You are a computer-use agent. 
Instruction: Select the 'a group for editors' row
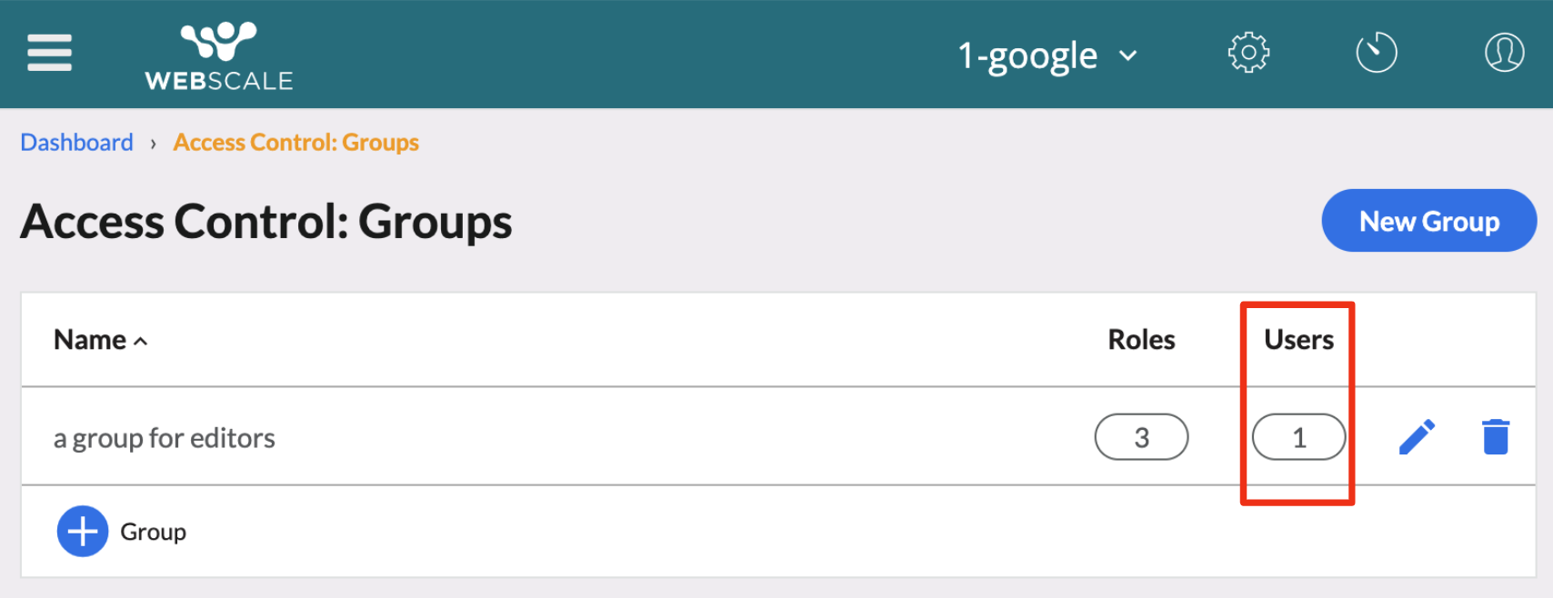coord(165,438)
